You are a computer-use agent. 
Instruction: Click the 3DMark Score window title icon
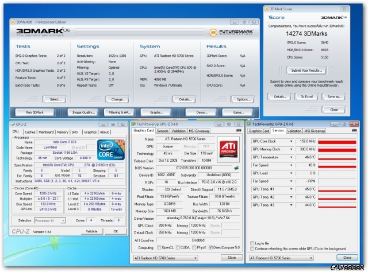267,9
